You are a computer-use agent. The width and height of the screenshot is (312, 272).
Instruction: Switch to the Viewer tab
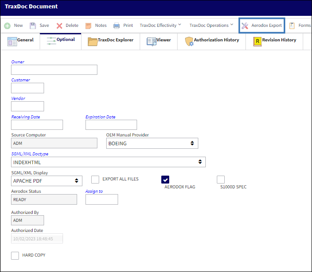click(x=159, y=41)
